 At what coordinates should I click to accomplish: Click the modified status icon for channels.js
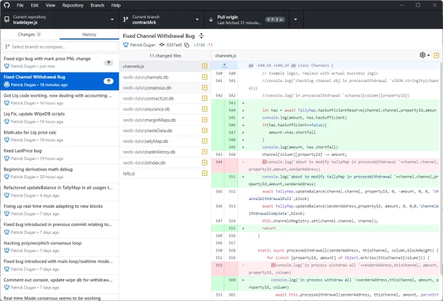pyautogui.click(x=205, y=66)
